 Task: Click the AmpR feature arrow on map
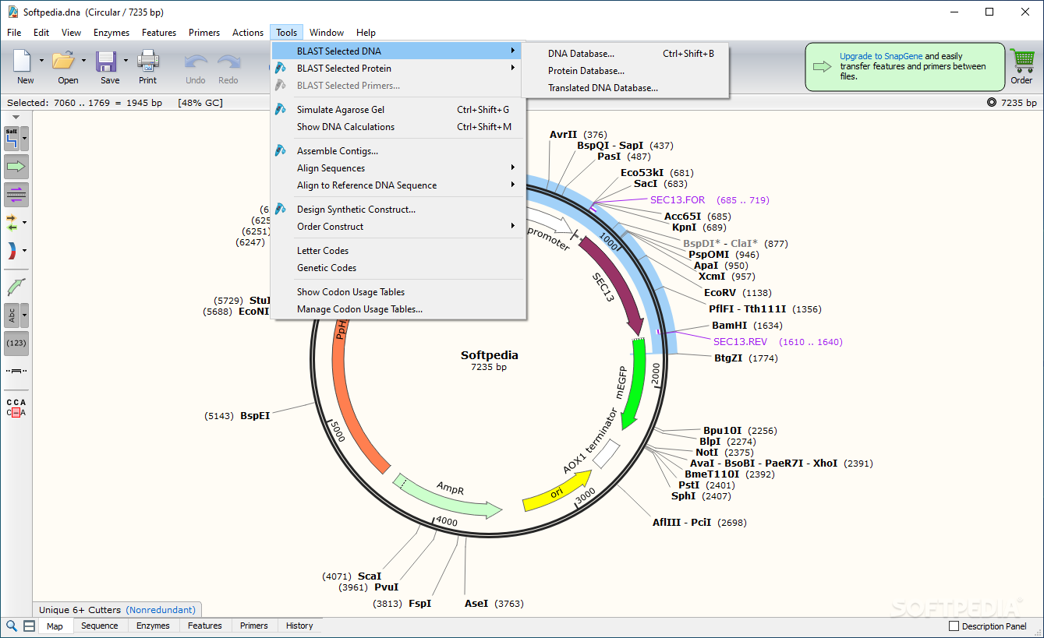coord(448,495)
